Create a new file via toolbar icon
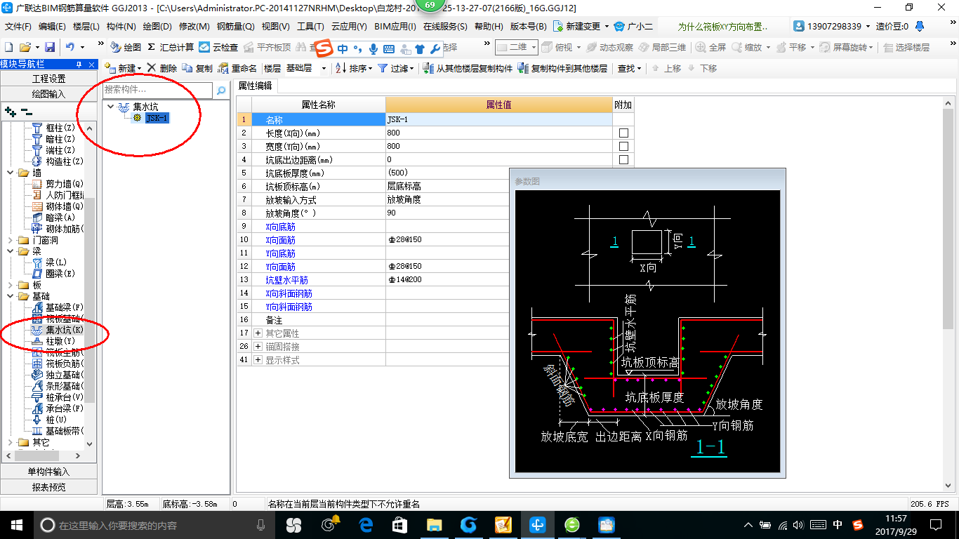959x539 pixels. pos(9,47)
